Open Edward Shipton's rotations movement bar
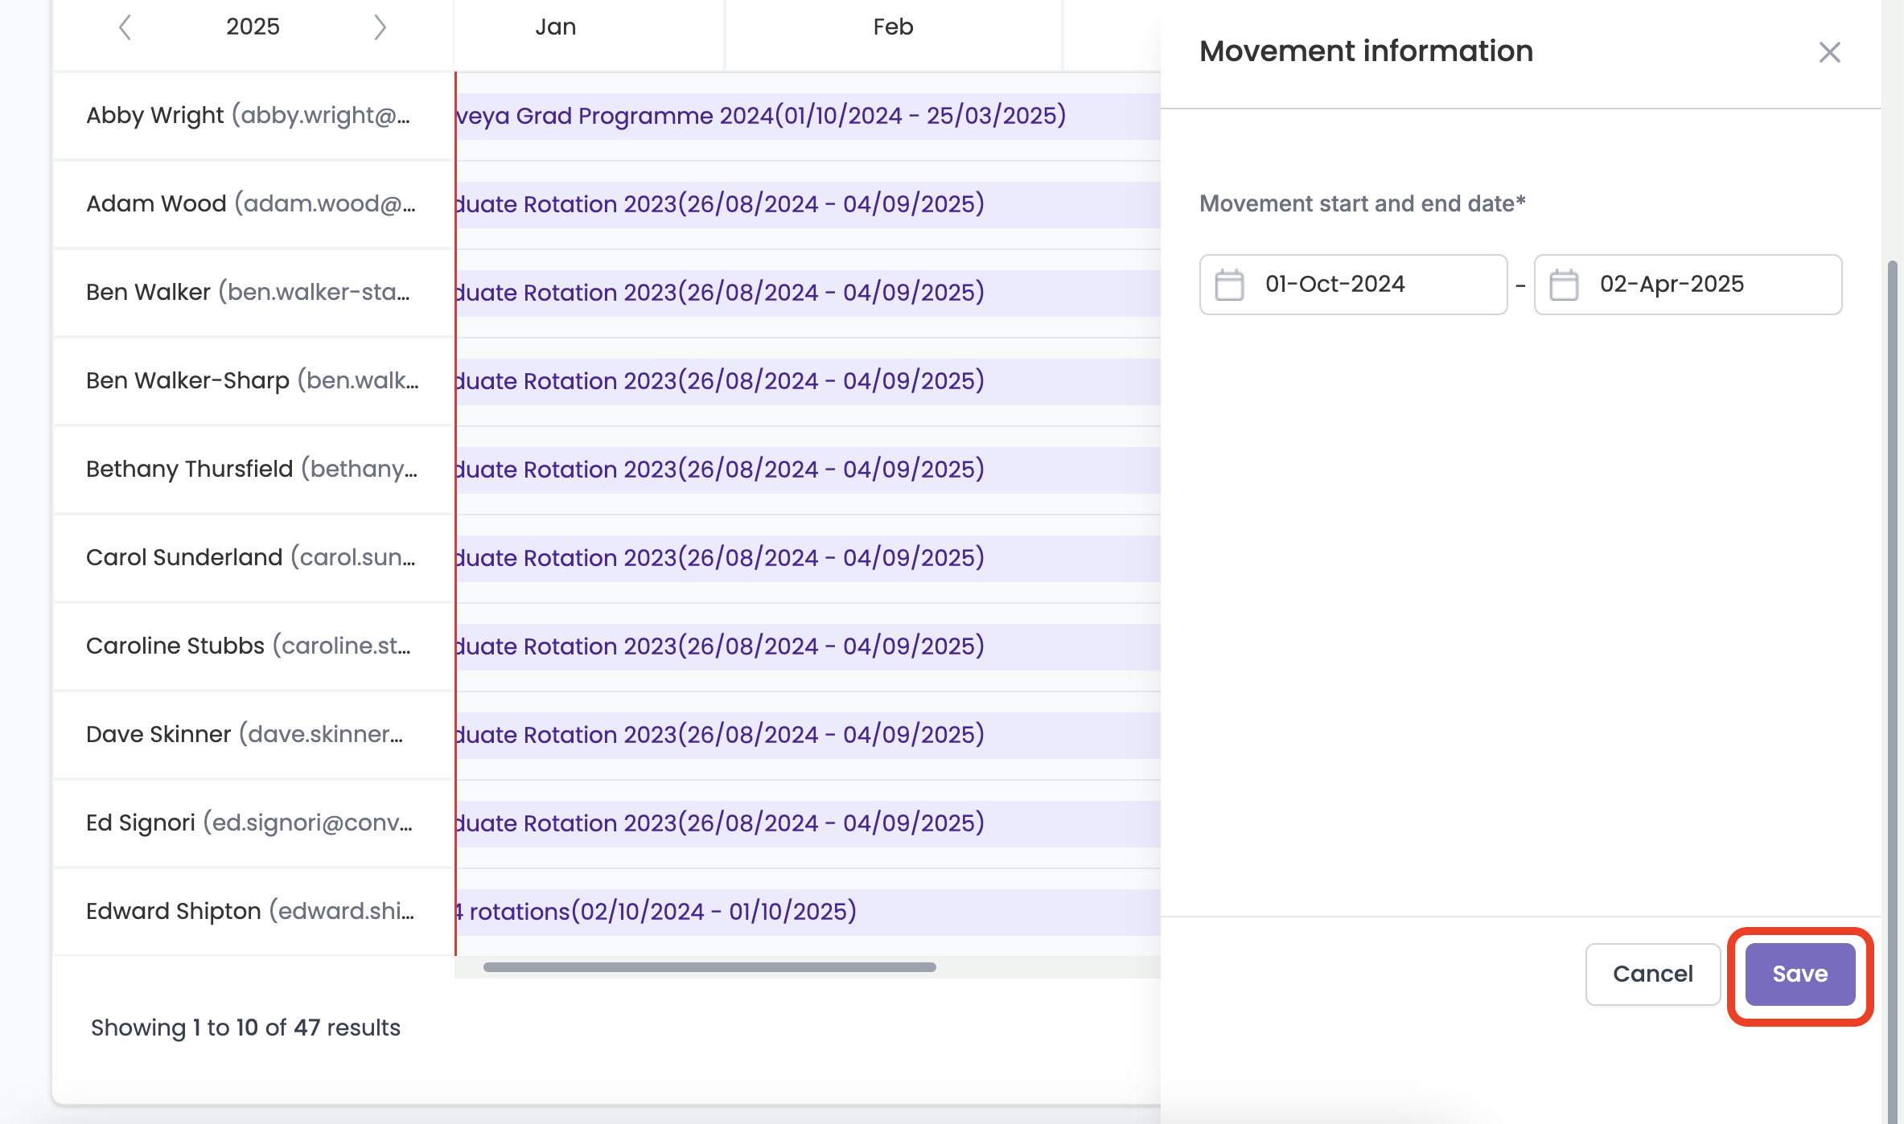This screenshot has height=1124, width=1904. (x=808, y=913)
